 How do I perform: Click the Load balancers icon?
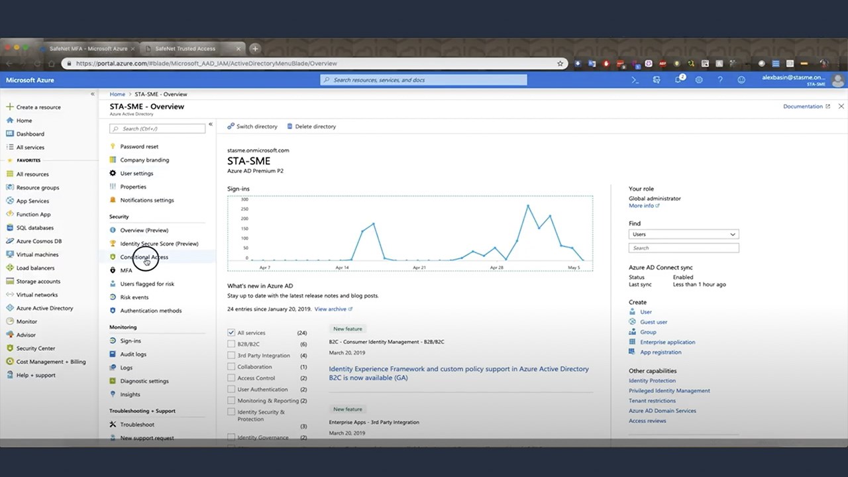tap(9, 268)
